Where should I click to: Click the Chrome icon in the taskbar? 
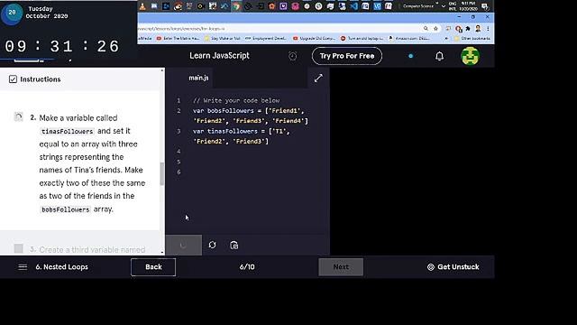pyautogui.click(x=236, y=6)
